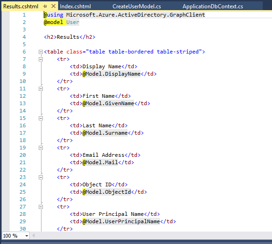Click the horizontal scrollbar left arrow

pyautogui.click(x=34, y=236)
